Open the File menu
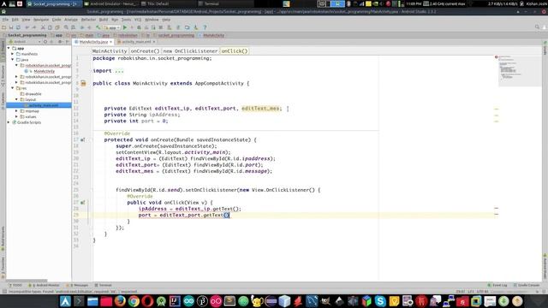The height and width of the screenshot is (308, 548). coord(5,20)
